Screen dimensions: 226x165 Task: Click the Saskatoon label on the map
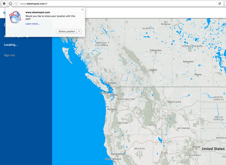click(x=188, y=61)
